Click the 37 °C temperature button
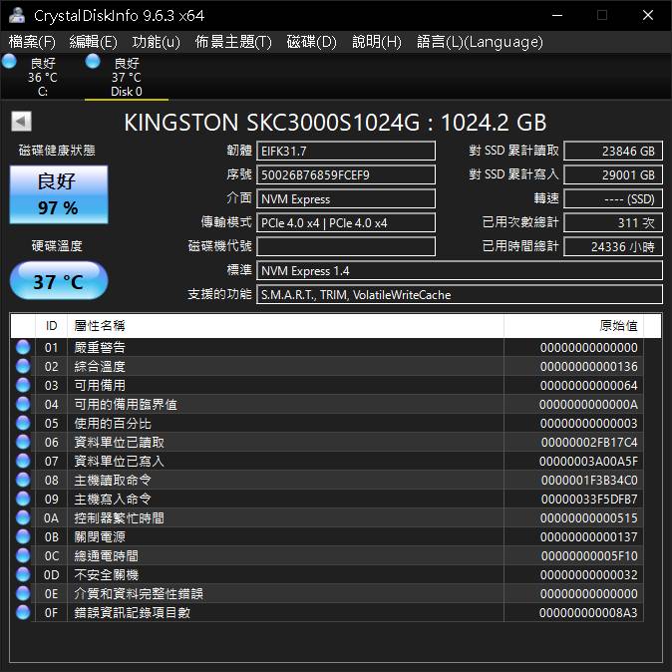Screen dimensions: 672x672 (x=59, y=280)
